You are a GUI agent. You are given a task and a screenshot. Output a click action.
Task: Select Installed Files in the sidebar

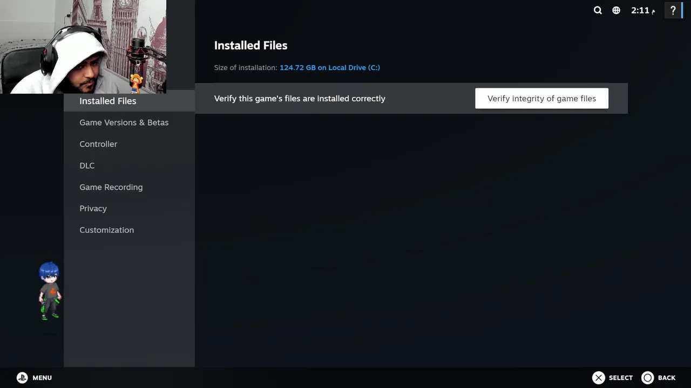coord(108,101)
